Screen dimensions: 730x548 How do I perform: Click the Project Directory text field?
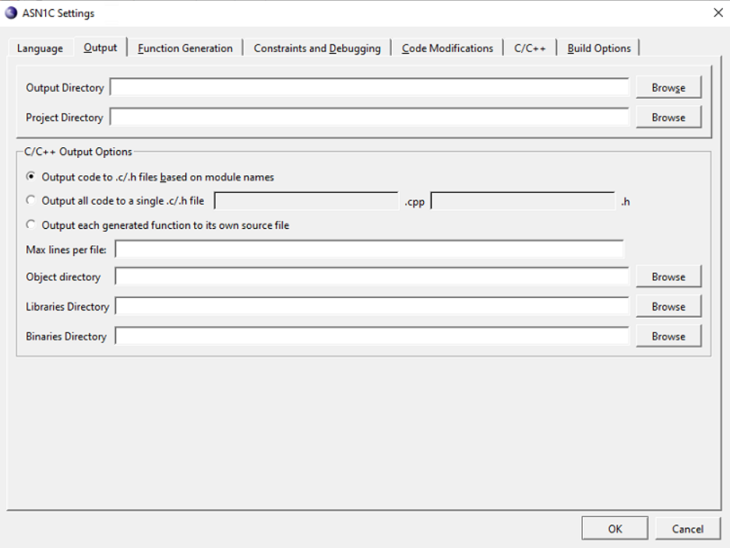[369, 117]
